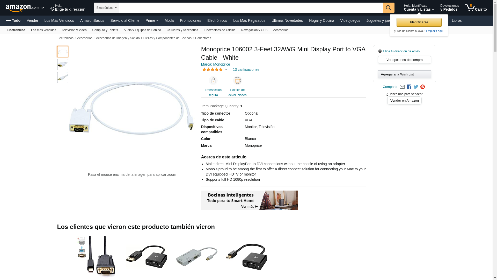Click the Bocinas Inteligentes banner

250,200
